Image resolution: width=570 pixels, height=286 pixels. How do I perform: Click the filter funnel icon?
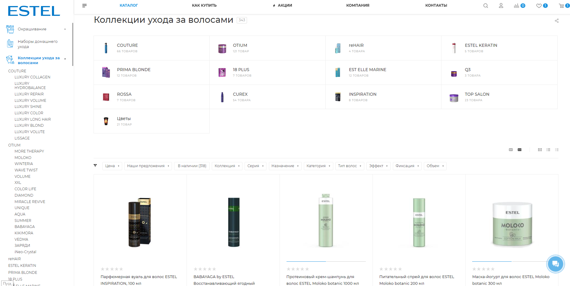[x=95, y=166]
